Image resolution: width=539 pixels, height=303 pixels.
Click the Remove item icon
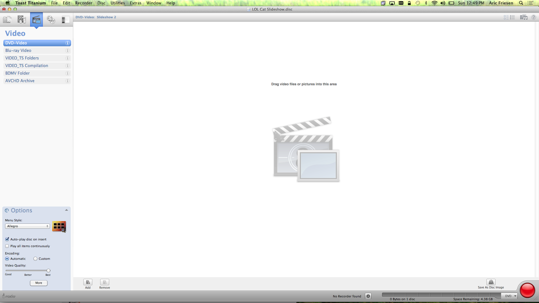pyautogui.click(x=104, y=282)
